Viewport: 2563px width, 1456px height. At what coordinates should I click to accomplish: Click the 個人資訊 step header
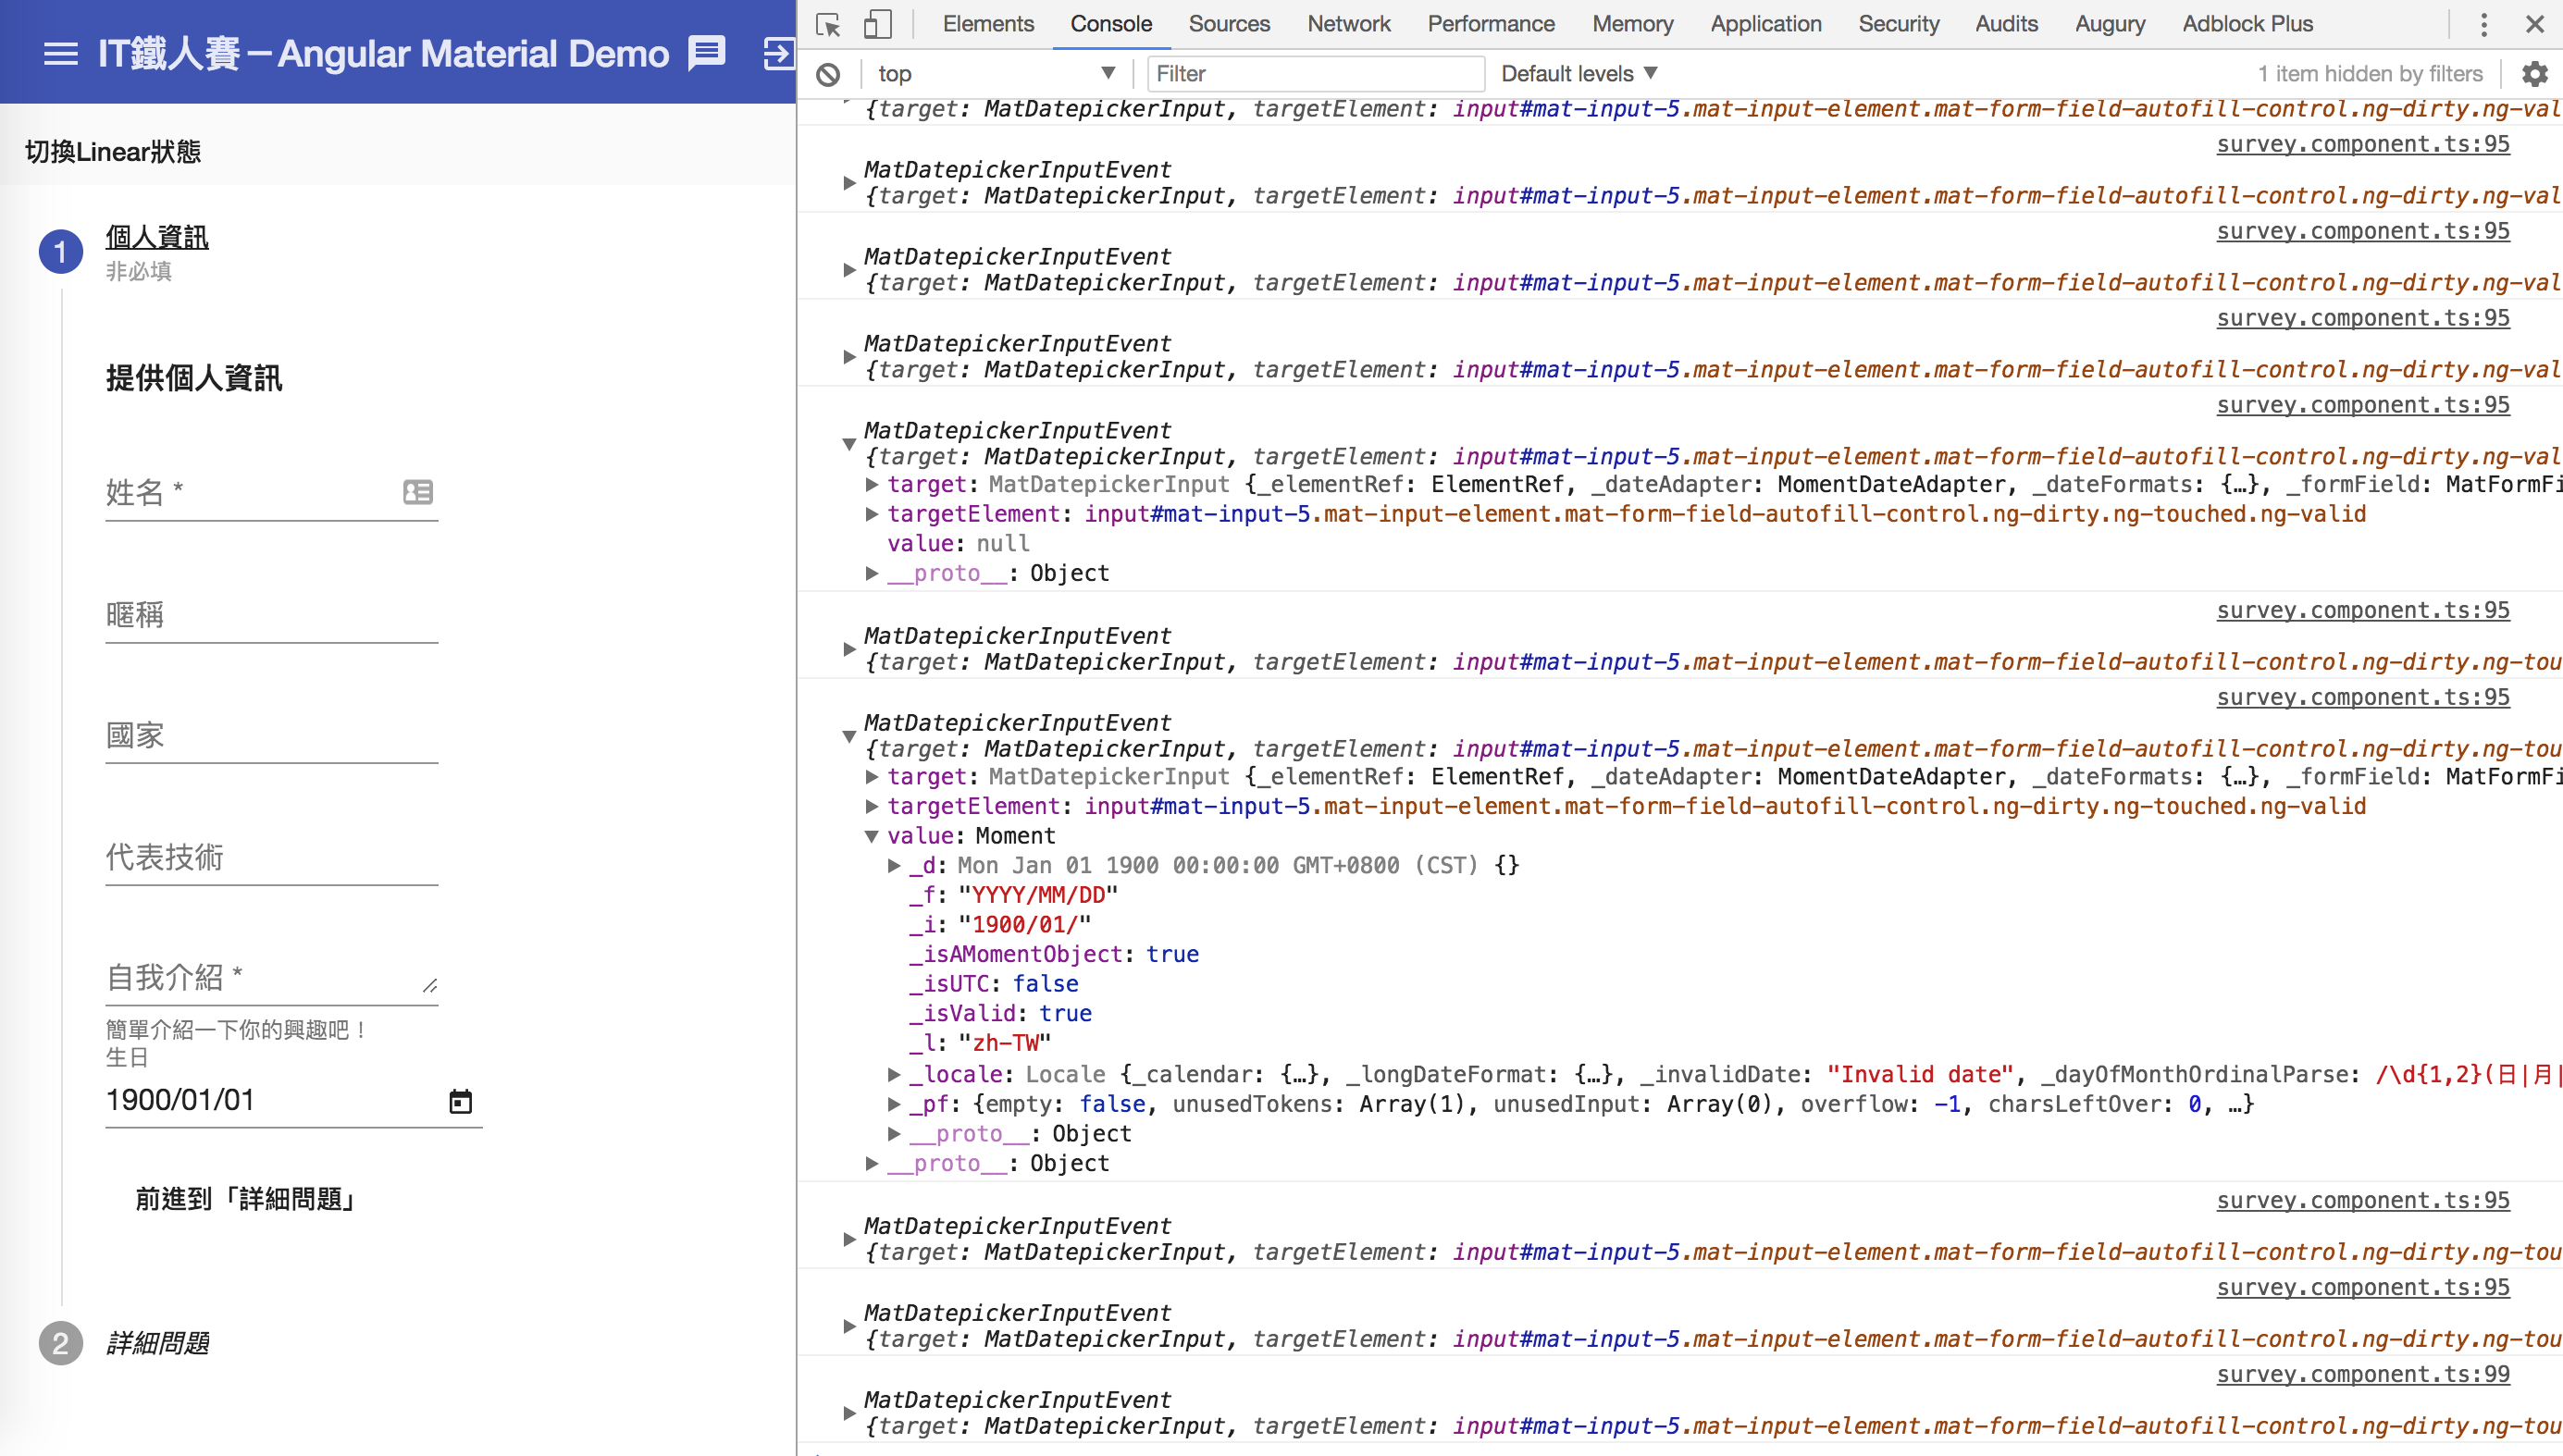157,237
